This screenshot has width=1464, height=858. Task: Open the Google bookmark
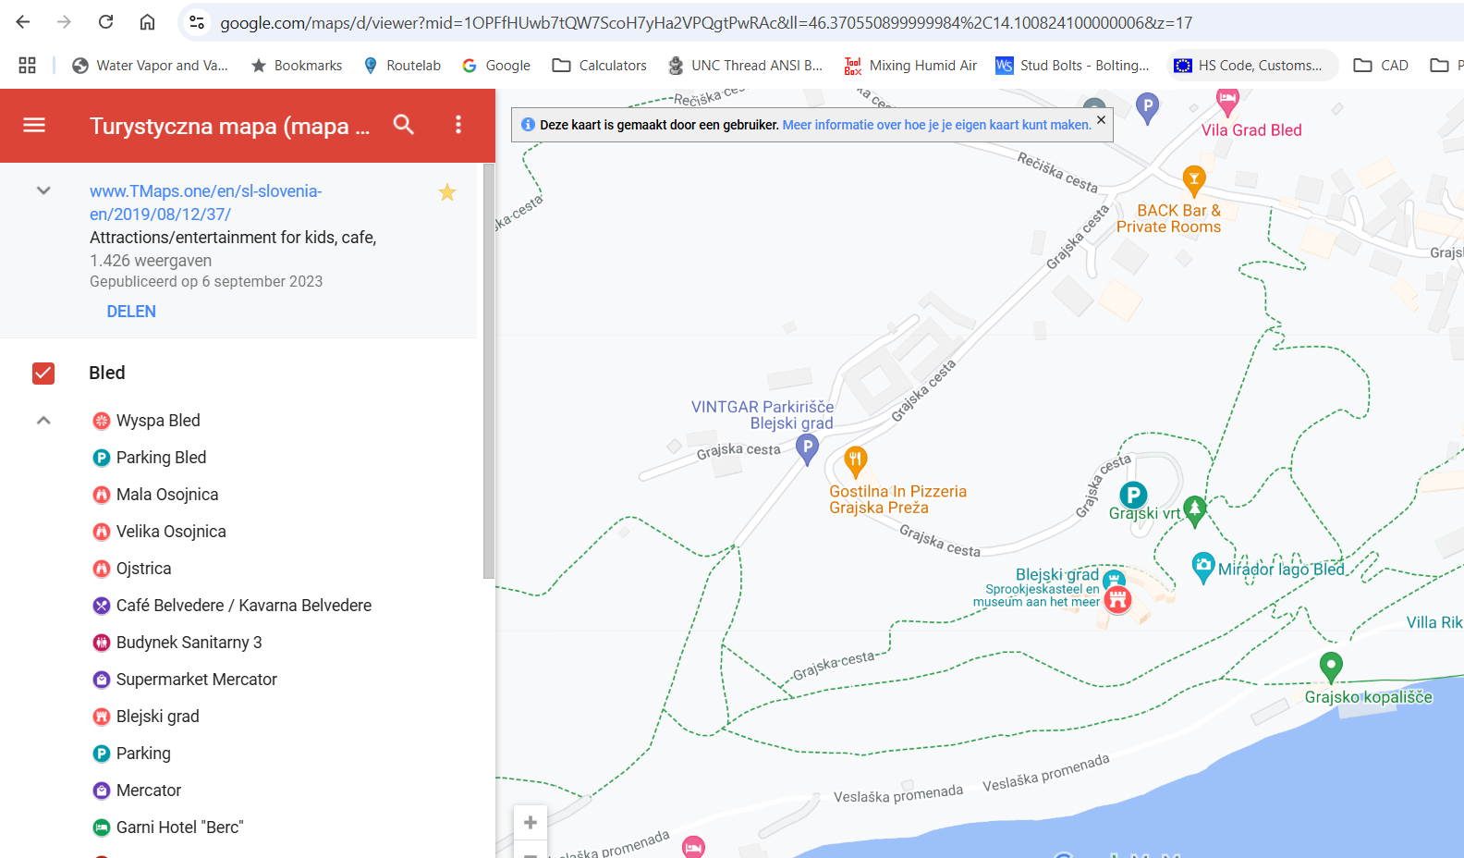click(496, 65)
